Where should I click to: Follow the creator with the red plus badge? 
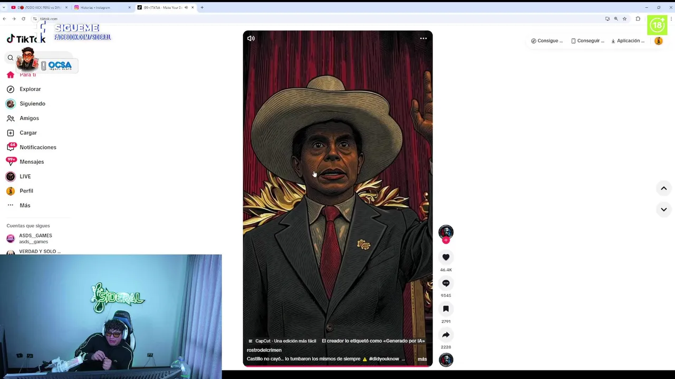[x=446, y=241]
